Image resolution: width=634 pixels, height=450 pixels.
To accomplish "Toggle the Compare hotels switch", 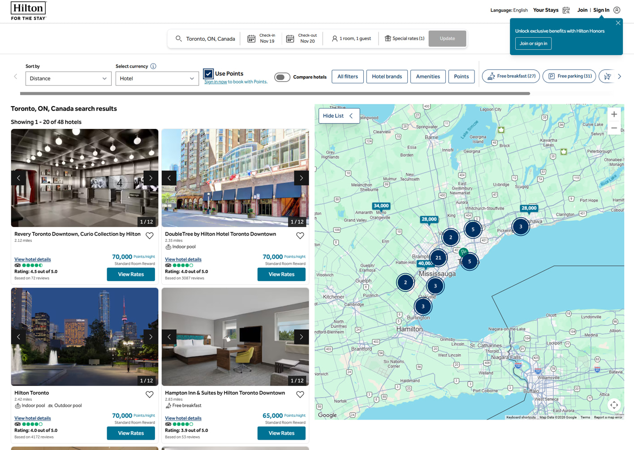I will click(x=282, y=77).
